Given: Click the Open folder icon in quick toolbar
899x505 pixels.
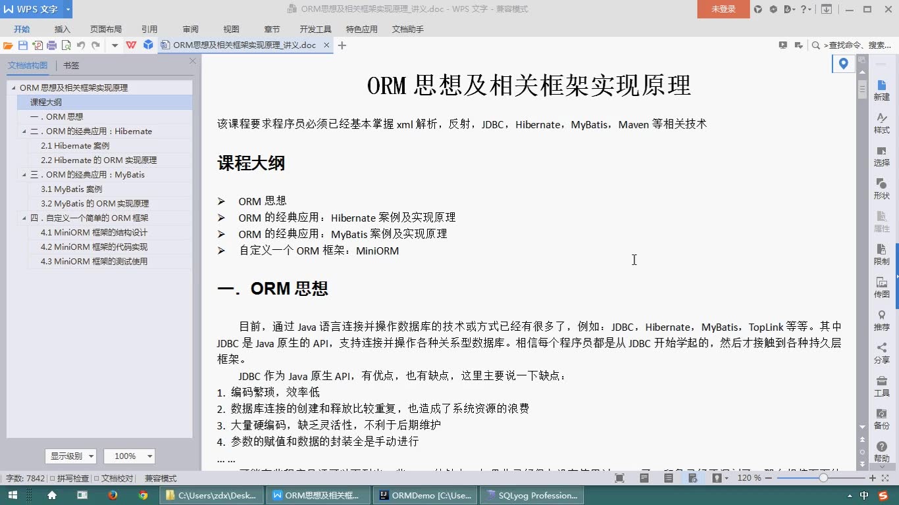Looking at the screenshot, I should pyautogui.click(x=8, y=45).
